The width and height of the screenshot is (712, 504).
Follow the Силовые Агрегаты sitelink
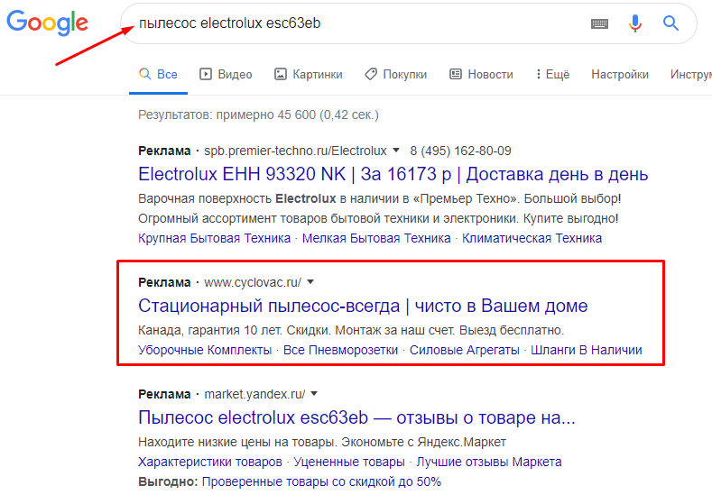click(465, 350)
